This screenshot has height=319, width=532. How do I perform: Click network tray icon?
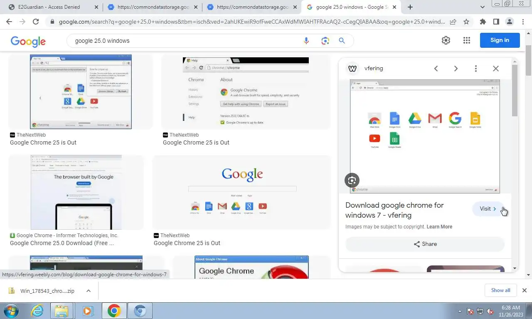point(480,311)
